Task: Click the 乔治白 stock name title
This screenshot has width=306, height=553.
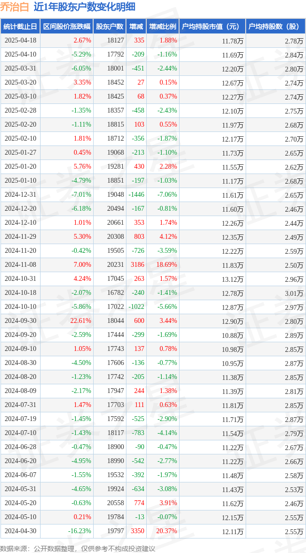Action: pos(14,7)
